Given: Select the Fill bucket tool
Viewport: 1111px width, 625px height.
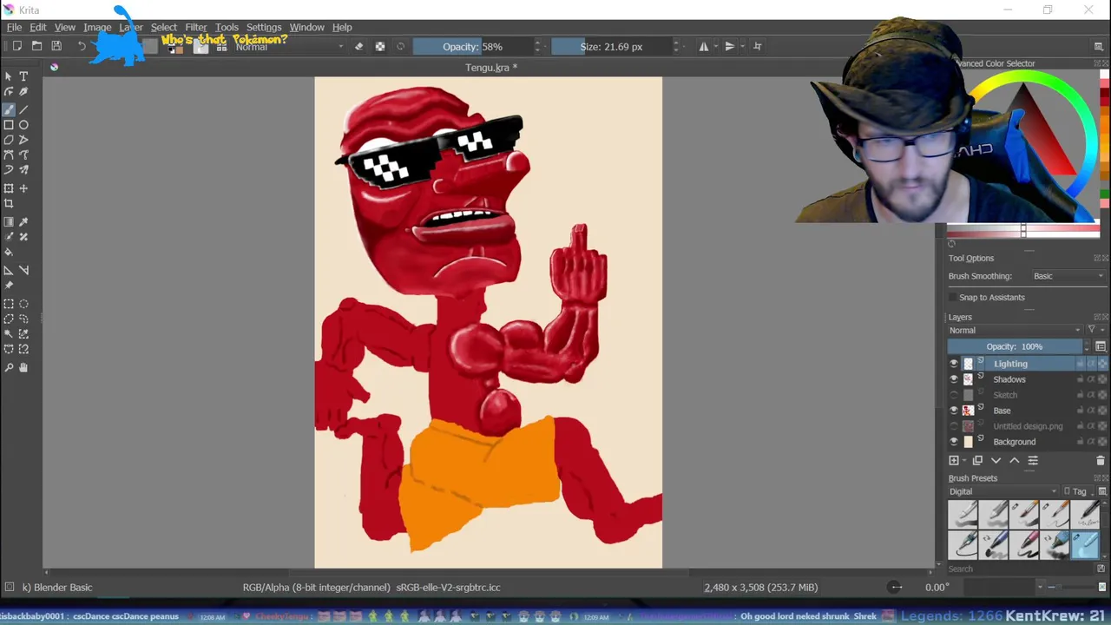Looking at the screenshot, I should [9, 252].
